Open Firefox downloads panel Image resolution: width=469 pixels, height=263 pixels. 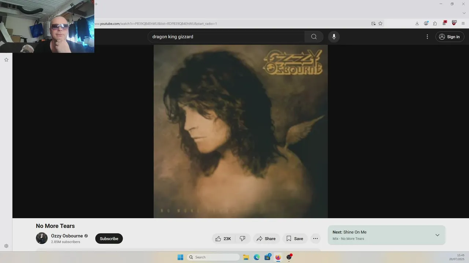click(417, 23)
